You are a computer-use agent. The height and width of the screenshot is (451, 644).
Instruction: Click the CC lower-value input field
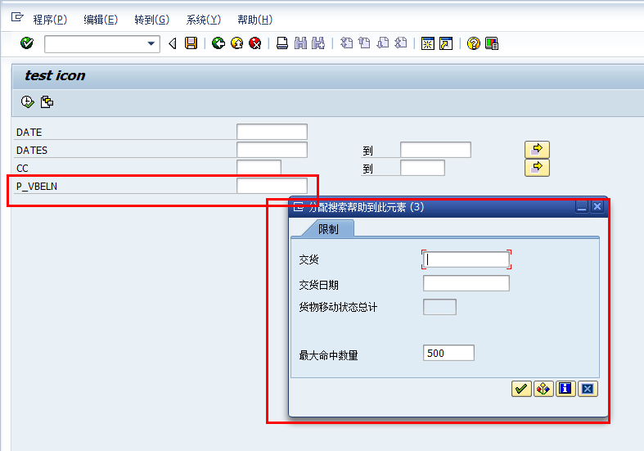[259, 168]
